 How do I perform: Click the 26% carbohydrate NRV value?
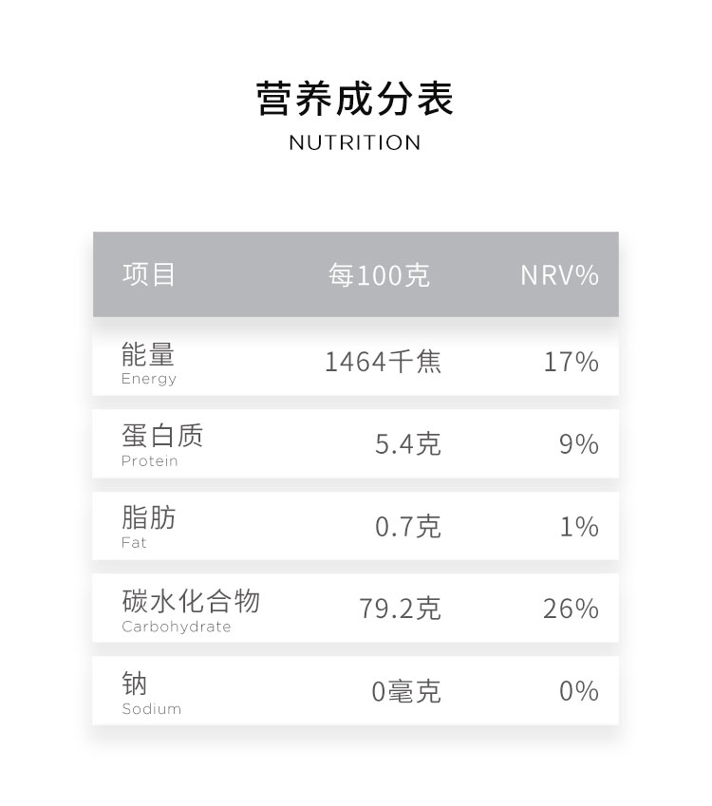571,609
